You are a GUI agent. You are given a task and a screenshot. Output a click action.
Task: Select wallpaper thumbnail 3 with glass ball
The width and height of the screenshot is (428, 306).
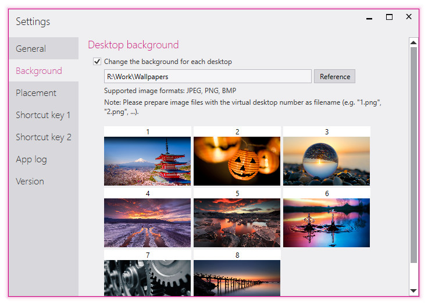326,161
